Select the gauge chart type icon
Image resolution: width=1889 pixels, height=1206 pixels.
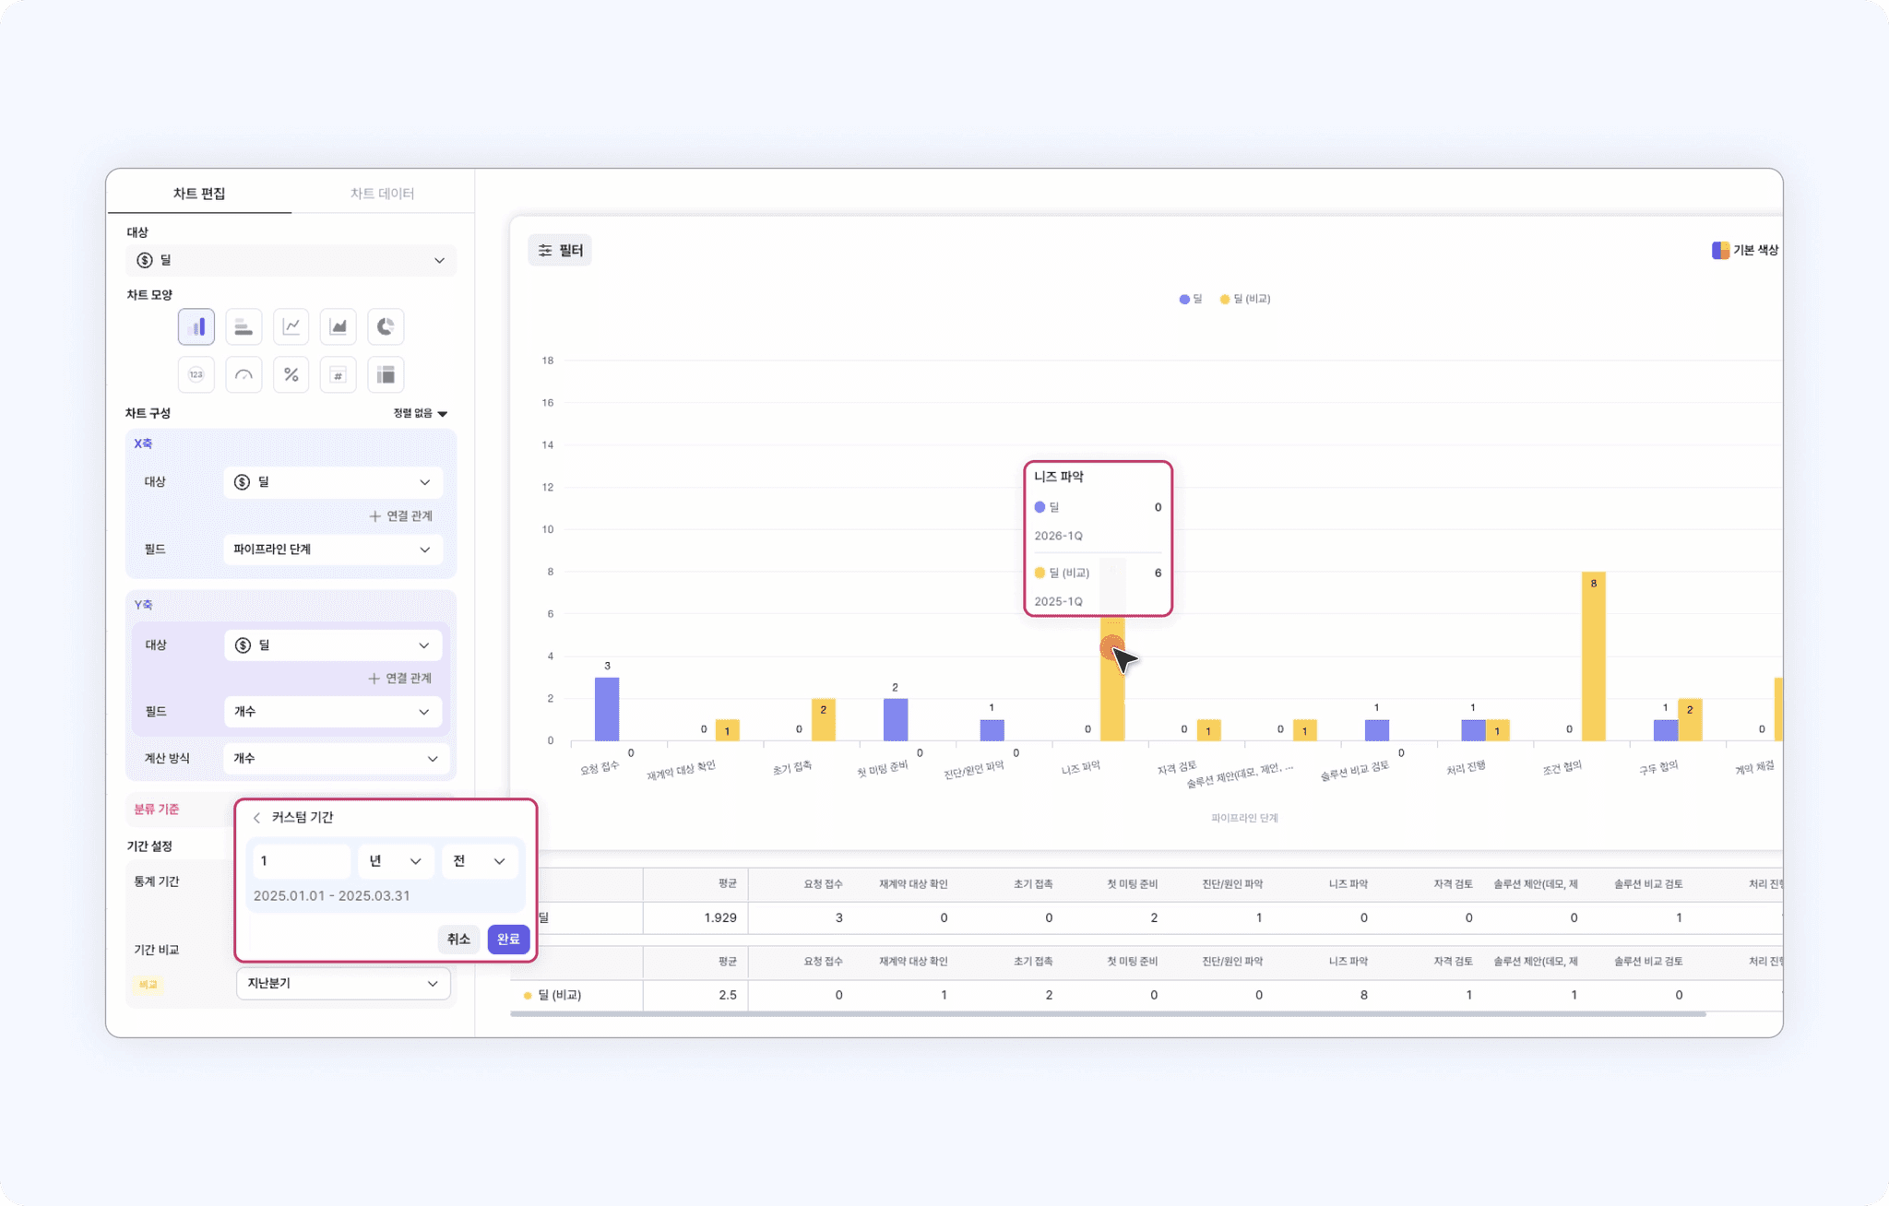[x=244, y=374]
